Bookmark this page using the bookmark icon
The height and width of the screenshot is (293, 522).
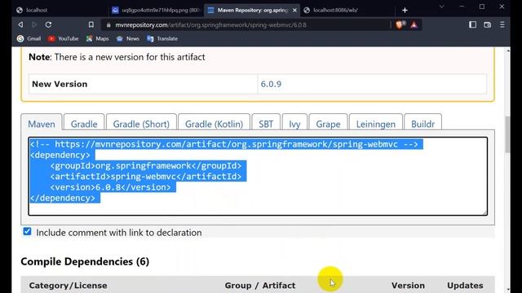click(91, 24)
